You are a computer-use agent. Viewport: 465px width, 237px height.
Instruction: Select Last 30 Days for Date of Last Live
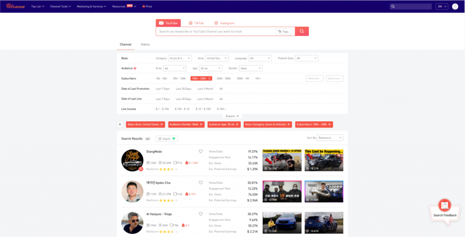(183, 99)
